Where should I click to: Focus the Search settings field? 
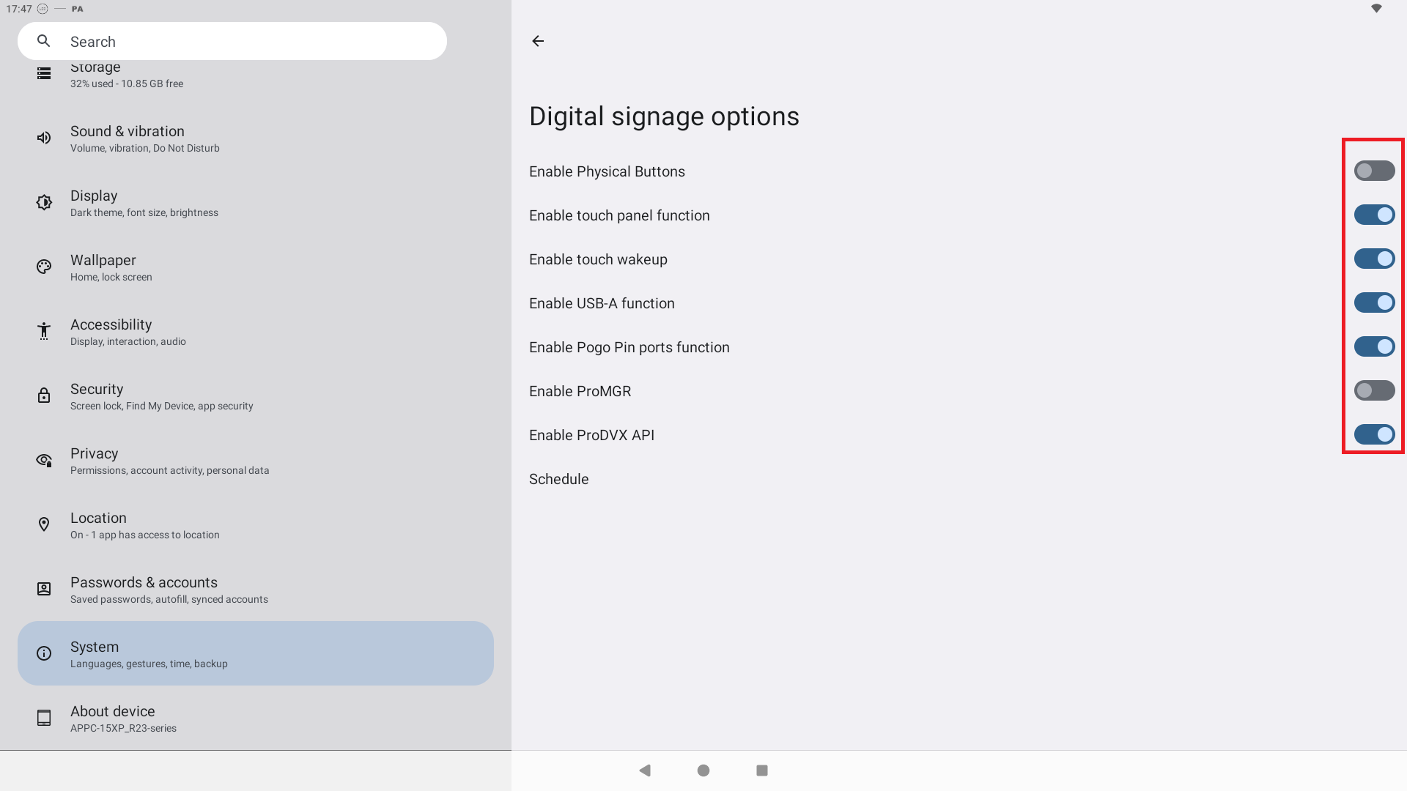(x=232, y=41)
